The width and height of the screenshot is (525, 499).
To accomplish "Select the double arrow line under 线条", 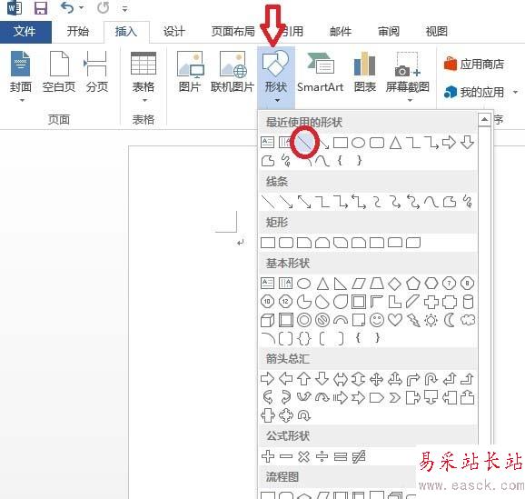I will pos(304,202).
